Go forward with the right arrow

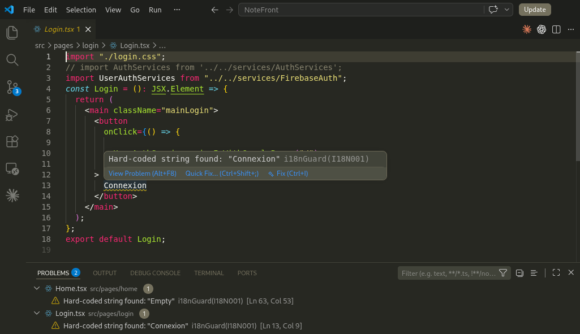coord(229,10)
